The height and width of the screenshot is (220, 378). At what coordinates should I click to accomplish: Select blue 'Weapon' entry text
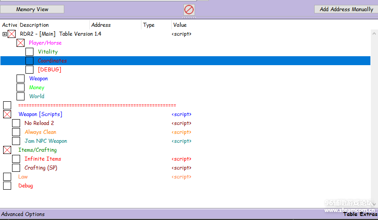38,79
